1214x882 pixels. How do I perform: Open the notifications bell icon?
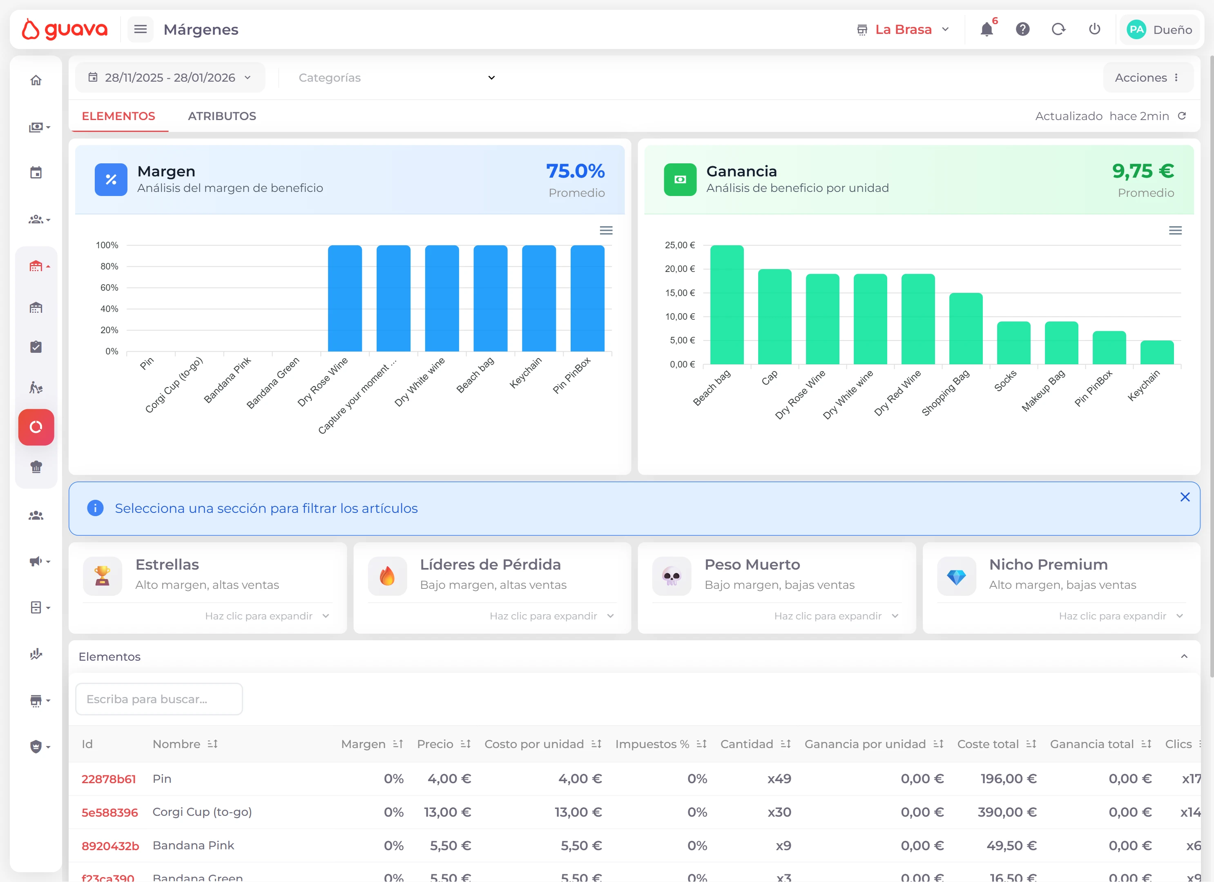986,29
